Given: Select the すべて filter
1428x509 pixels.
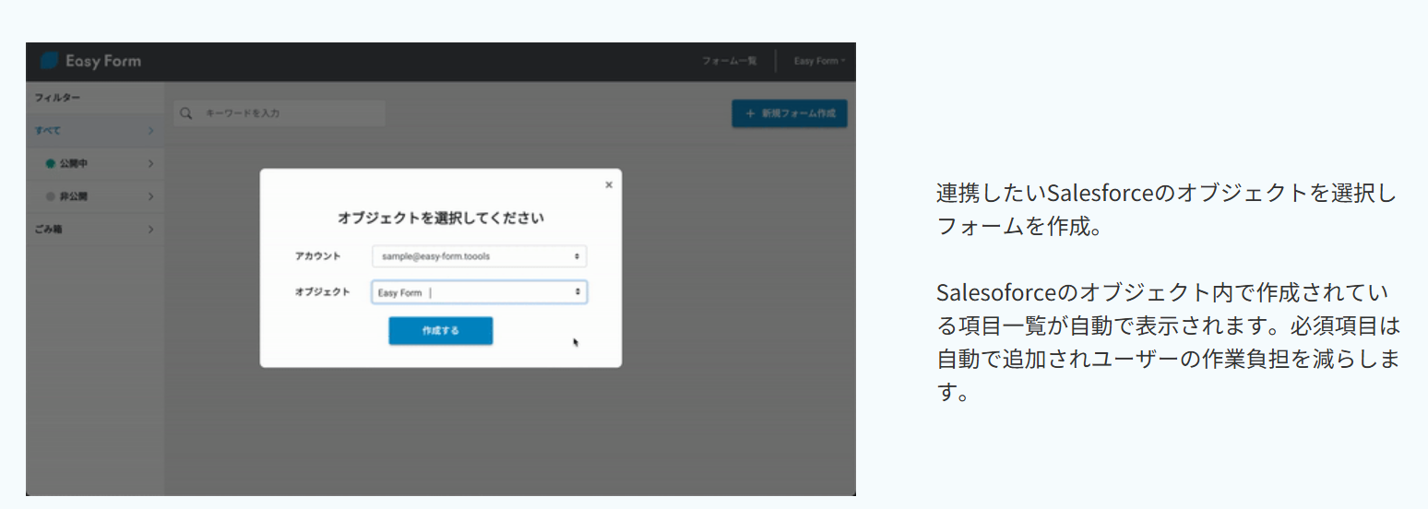Looking at the screenshot, I should pyautogui.click(x=95, y=131).
